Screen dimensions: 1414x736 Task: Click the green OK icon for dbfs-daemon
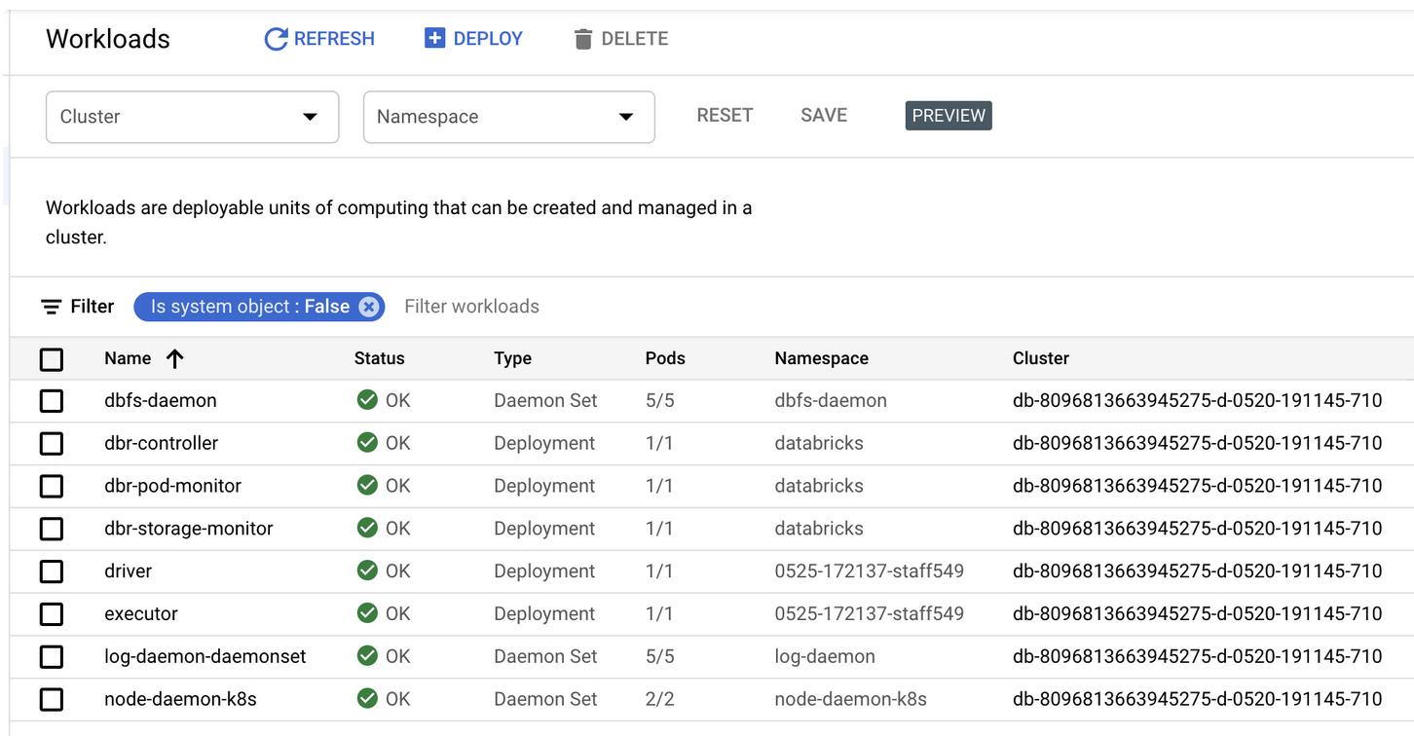click(367, 400)
